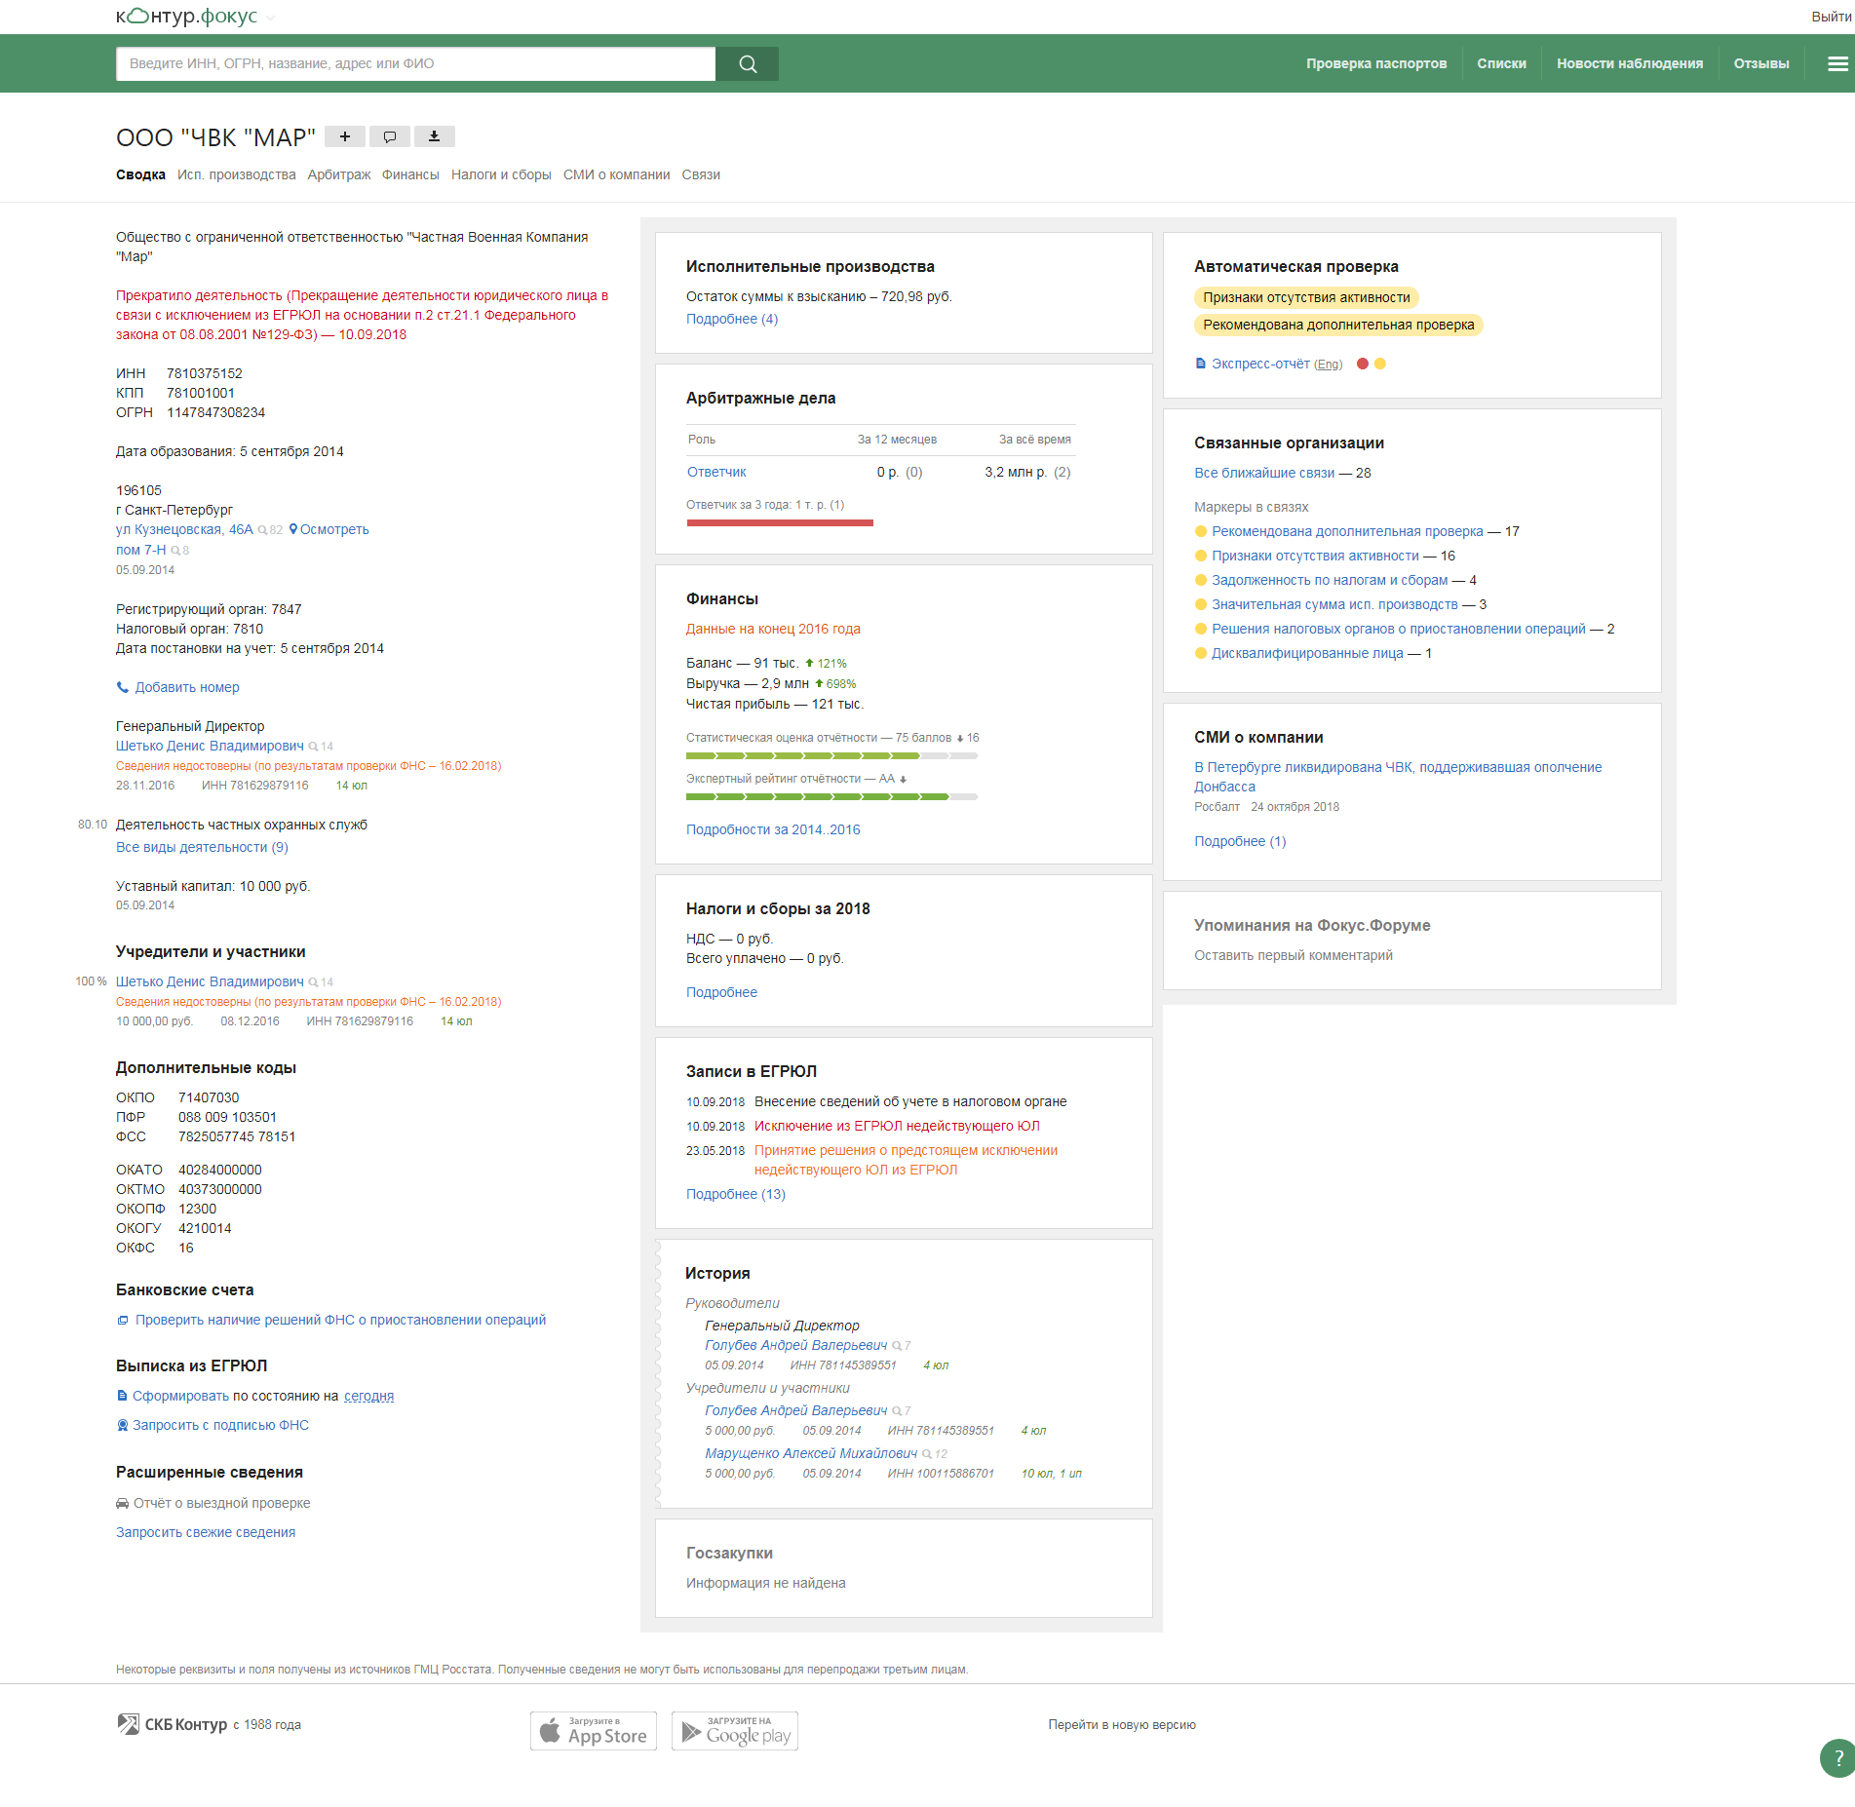Open the comment bubble button
Image resolution: width=1855 pixels, height=1807 pixels.
click(390, 136)
